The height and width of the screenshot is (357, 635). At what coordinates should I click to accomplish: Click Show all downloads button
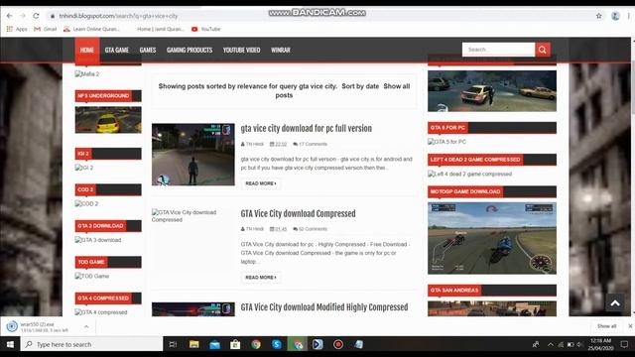click(x=606, y=326)
